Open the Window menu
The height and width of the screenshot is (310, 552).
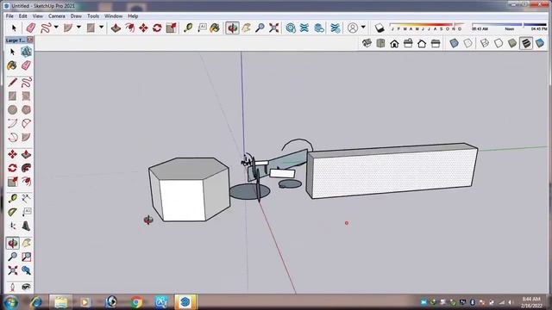(113, 16)
